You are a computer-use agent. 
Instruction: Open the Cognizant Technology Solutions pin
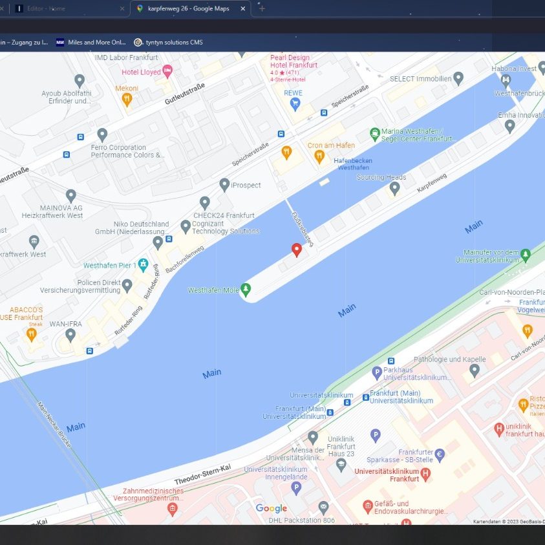pyautogui.click(x=186, y=227)
